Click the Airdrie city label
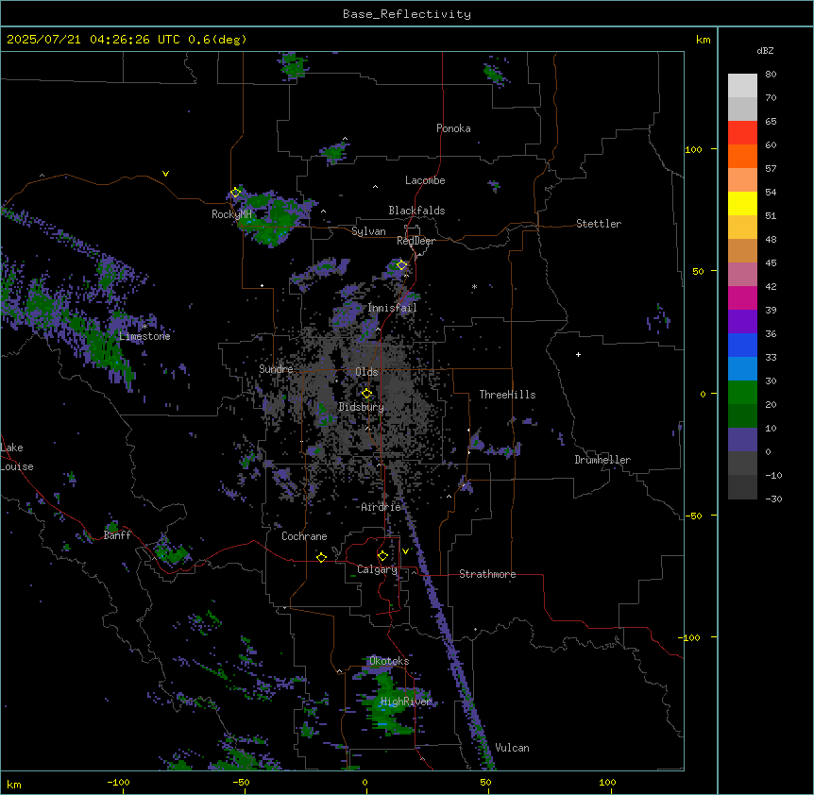814x795 pixels. 382,507
